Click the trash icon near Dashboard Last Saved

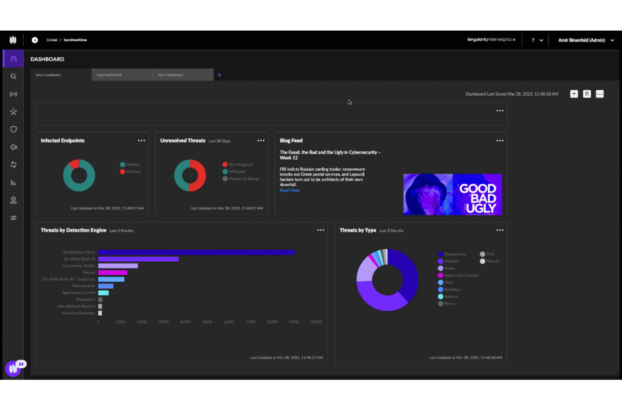pos(587,94)
